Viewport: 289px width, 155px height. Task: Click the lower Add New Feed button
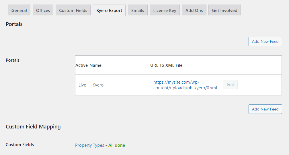(265, 109)
